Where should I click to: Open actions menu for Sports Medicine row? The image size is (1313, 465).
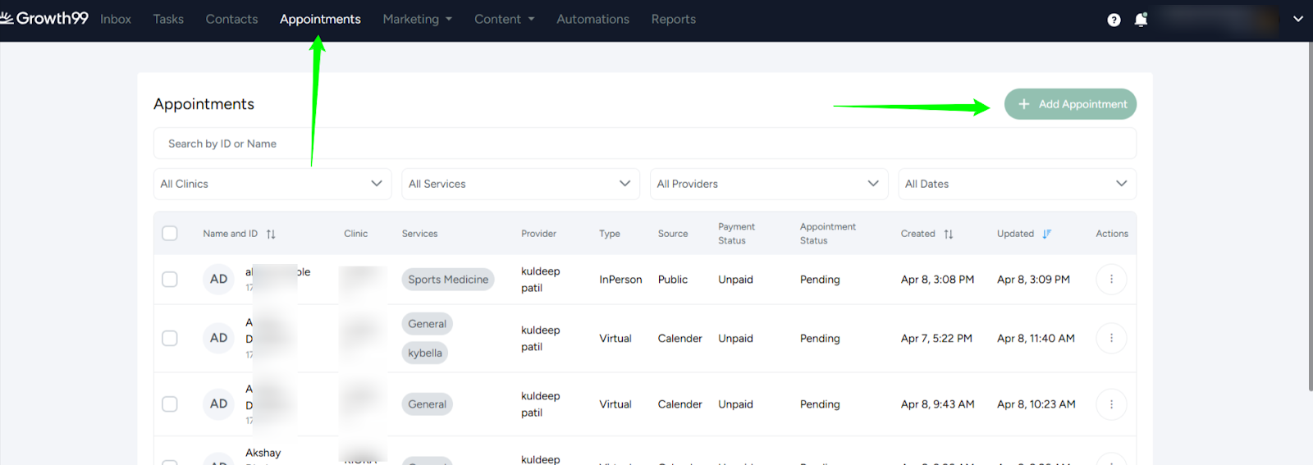pos(1111,279)
